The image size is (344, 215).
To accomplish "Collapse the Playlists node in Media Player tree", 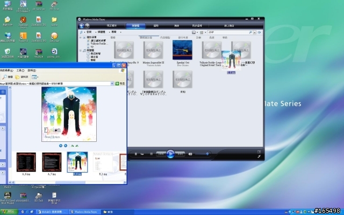I will 81,38.
